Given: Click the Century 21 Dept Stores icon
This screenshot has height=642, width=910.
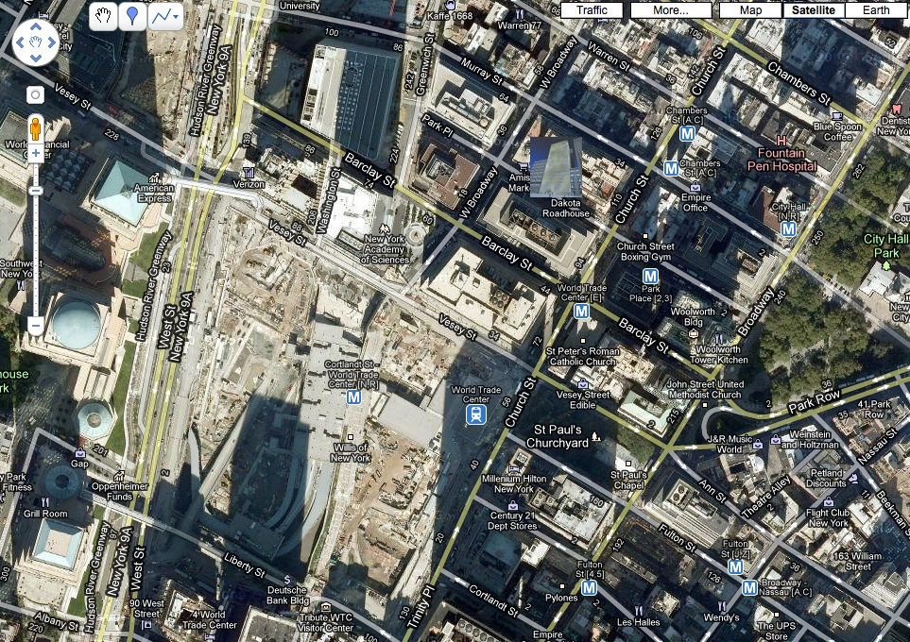Looking at the screenshot, I should [x=512, y=504].
